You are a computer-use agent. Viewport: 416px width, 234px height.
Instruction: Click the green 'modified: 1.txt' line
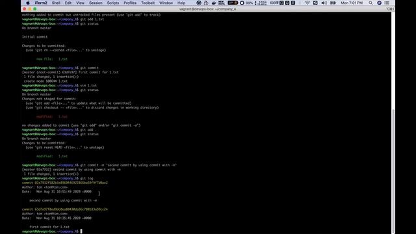click(x=52, y=156)
